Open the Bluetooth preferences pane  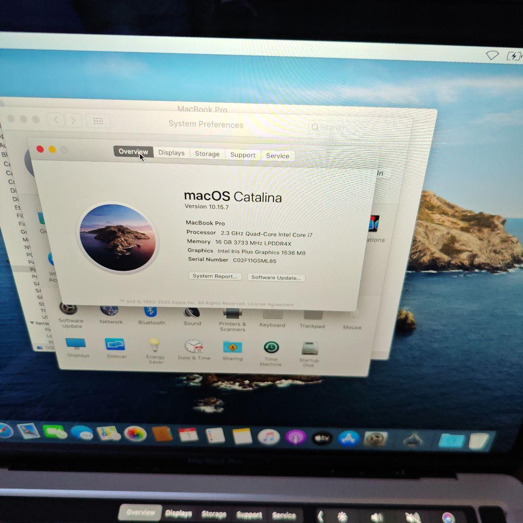152,312
